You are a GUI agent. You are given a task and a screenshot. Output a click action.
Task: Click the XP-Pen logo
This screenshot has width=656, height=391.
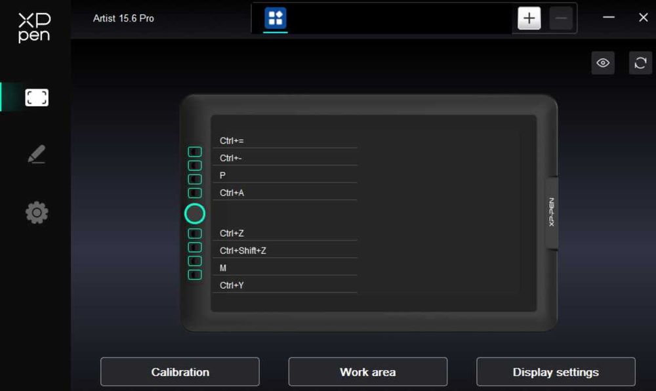pos(34,27)
